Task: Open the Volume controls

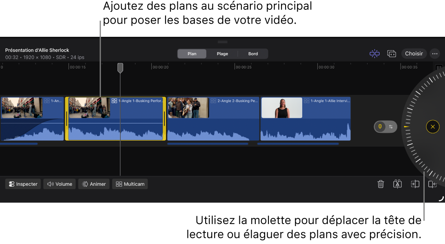Action: pos(60,184)
